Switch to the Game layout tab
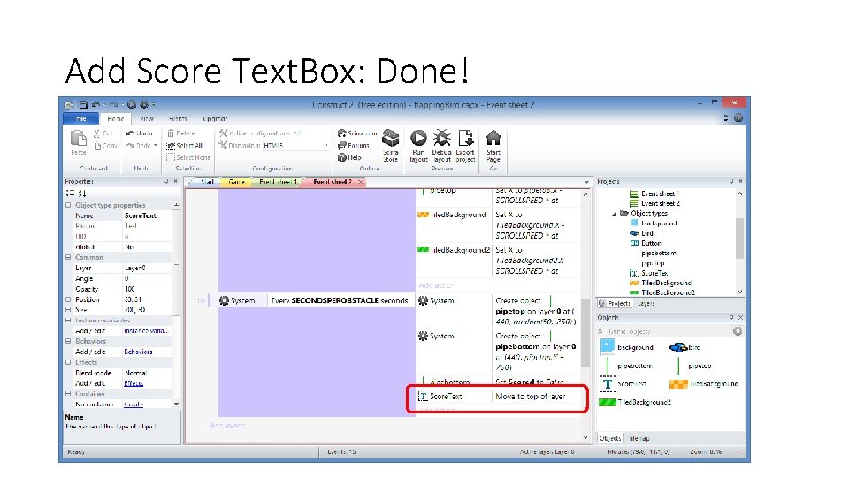The height and width of the screenshot is (477, 849). pos(236,182)
